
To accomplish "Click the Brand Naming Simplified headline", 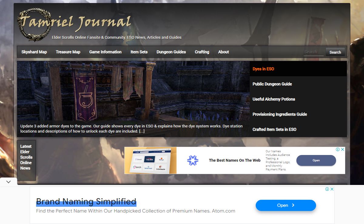I will pos(86,202).
